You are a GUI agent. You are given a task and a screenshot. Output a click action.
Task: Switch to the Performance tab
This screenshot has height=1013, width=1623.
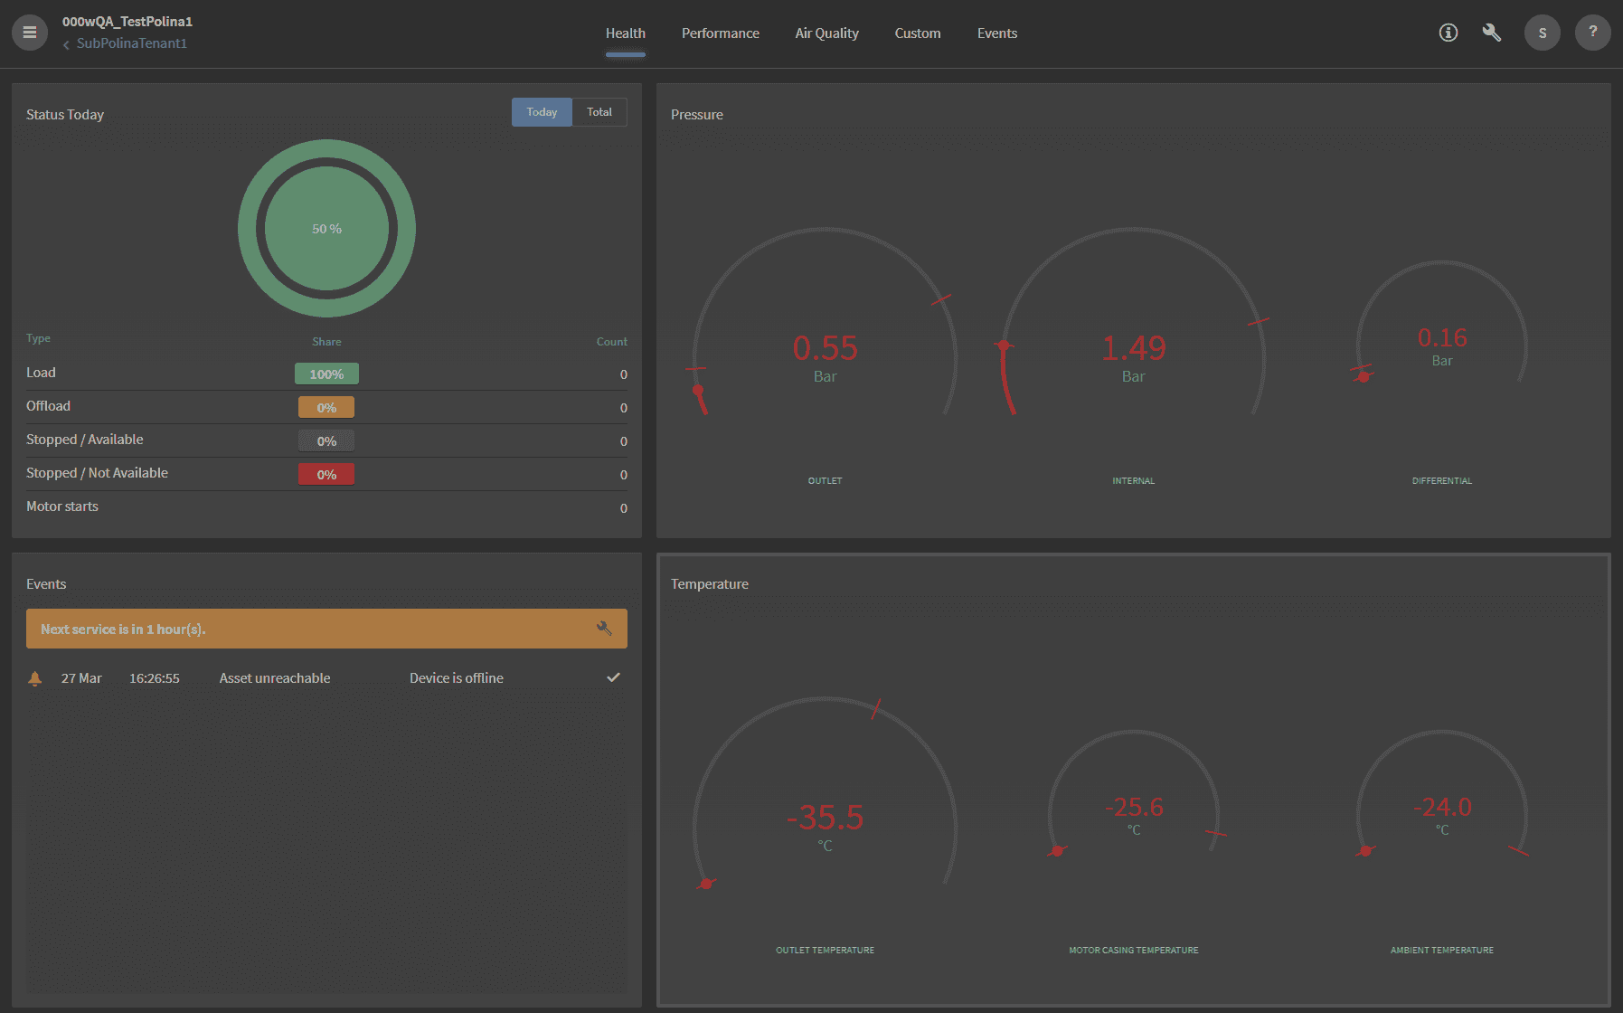click(721, 33)
